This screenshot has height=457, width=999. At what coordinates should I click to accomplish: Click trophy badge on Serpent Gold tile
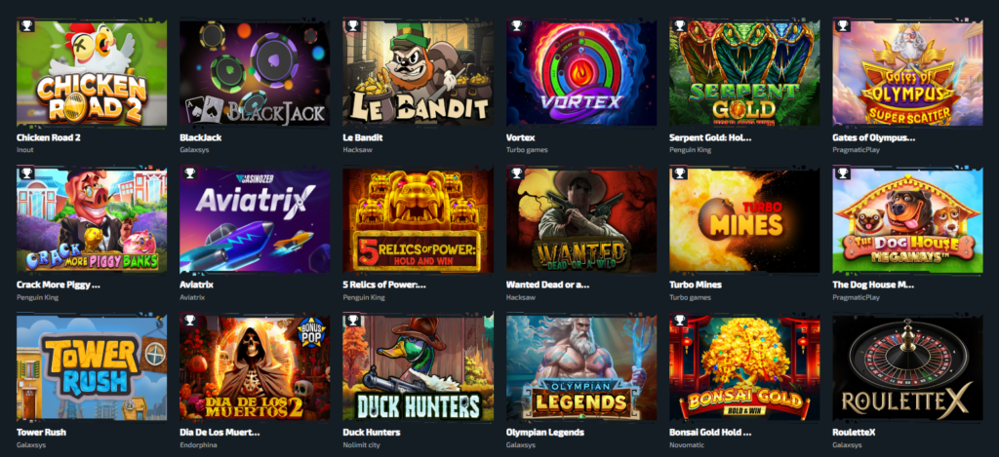pyautogui.click(x=679, y=26)
